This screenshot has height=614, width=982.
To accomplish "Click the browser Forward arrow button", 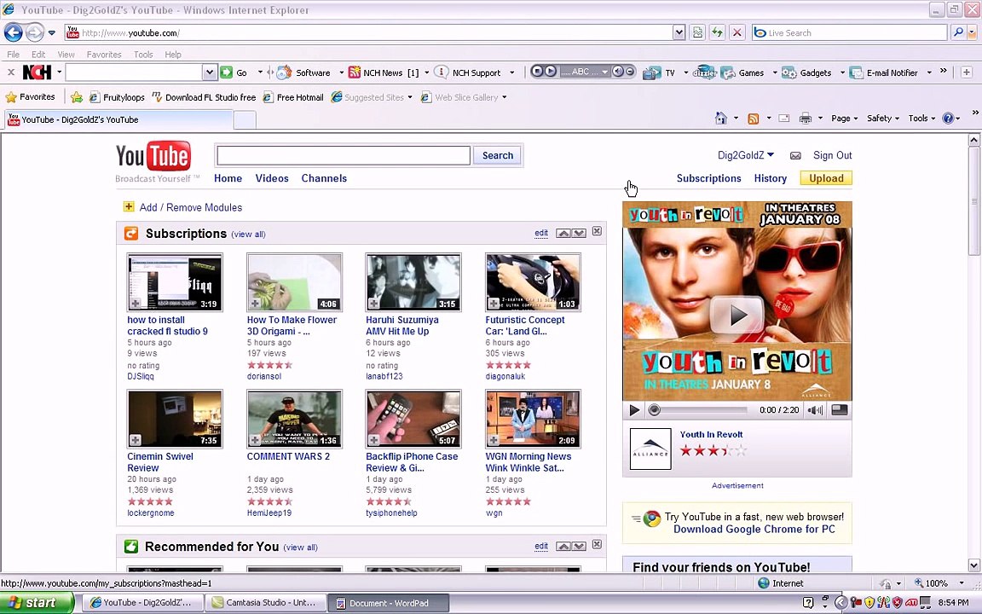I will 34,32.
